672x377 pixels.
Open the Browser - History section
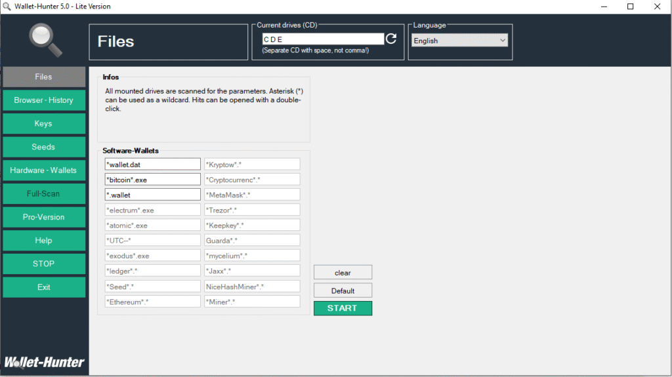[44, 100]
